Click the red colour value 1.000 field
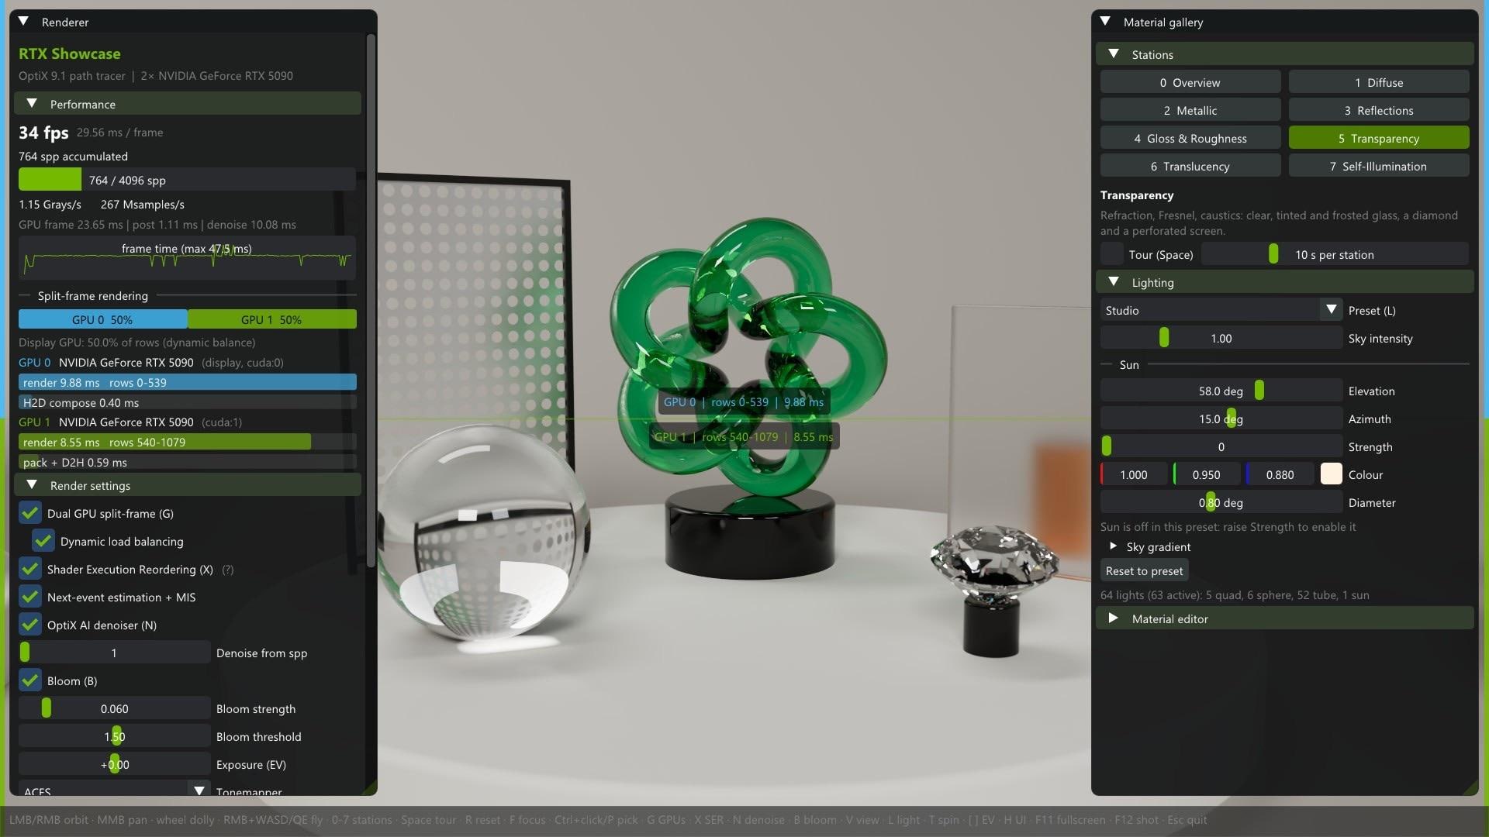Viewport: 1489px width, 837px height. (x=1134, y=474)
